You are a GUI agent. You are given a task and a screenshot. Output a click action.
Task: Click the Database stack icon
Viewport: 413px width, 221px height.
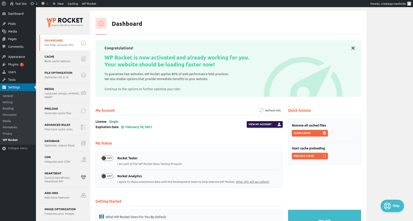(x=83, y=143)
